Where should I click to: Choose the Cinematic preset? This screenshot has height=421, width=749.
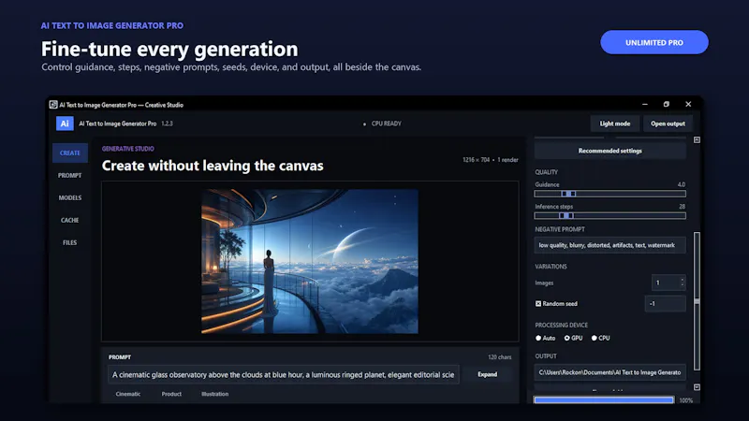128,394
